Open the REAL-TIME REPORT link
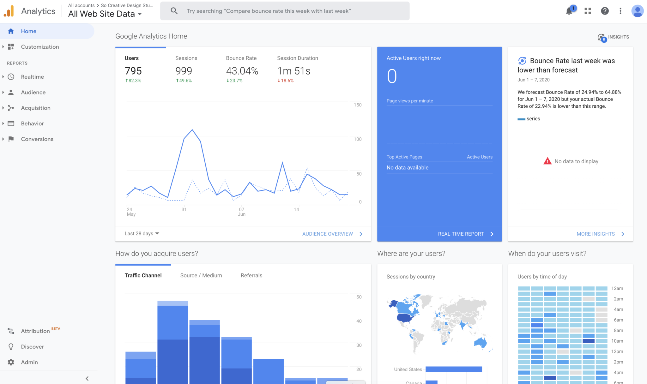647x384 pixels. 461,234
